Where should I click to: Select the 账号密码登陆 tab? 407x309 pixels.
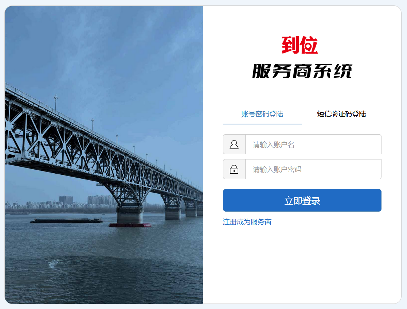tap(262, 114)
